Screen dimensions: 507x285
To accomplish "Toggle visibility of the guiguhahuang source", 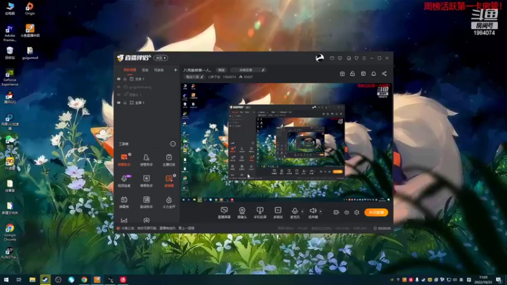I will tap(119, 87).
